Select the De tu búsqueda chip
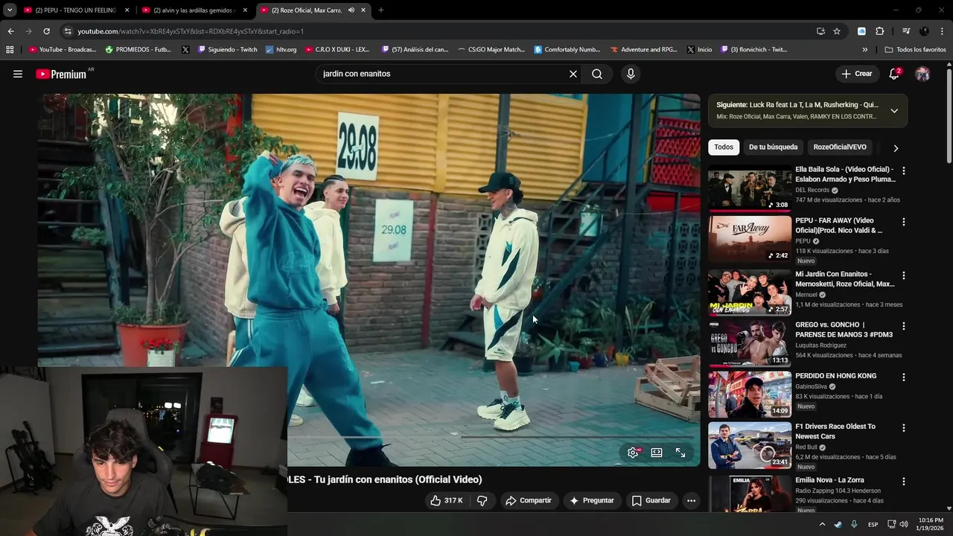This screenshot has width=953, height=536. click(773, 147)
